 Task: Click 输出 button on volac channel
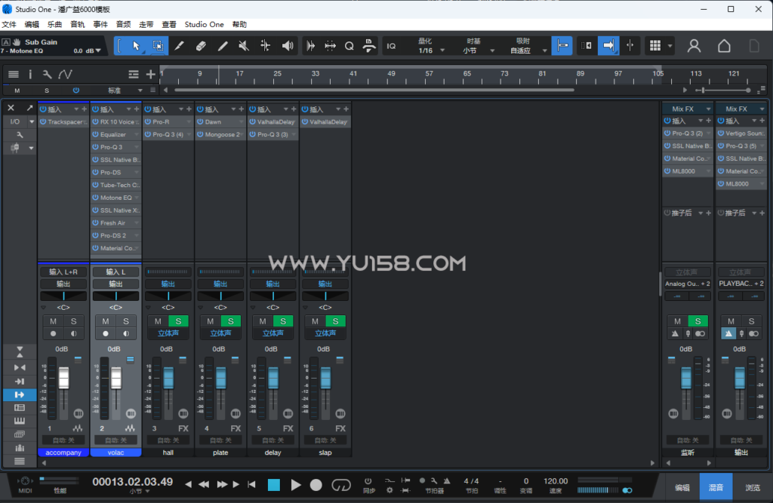click(x=115, y=284)
